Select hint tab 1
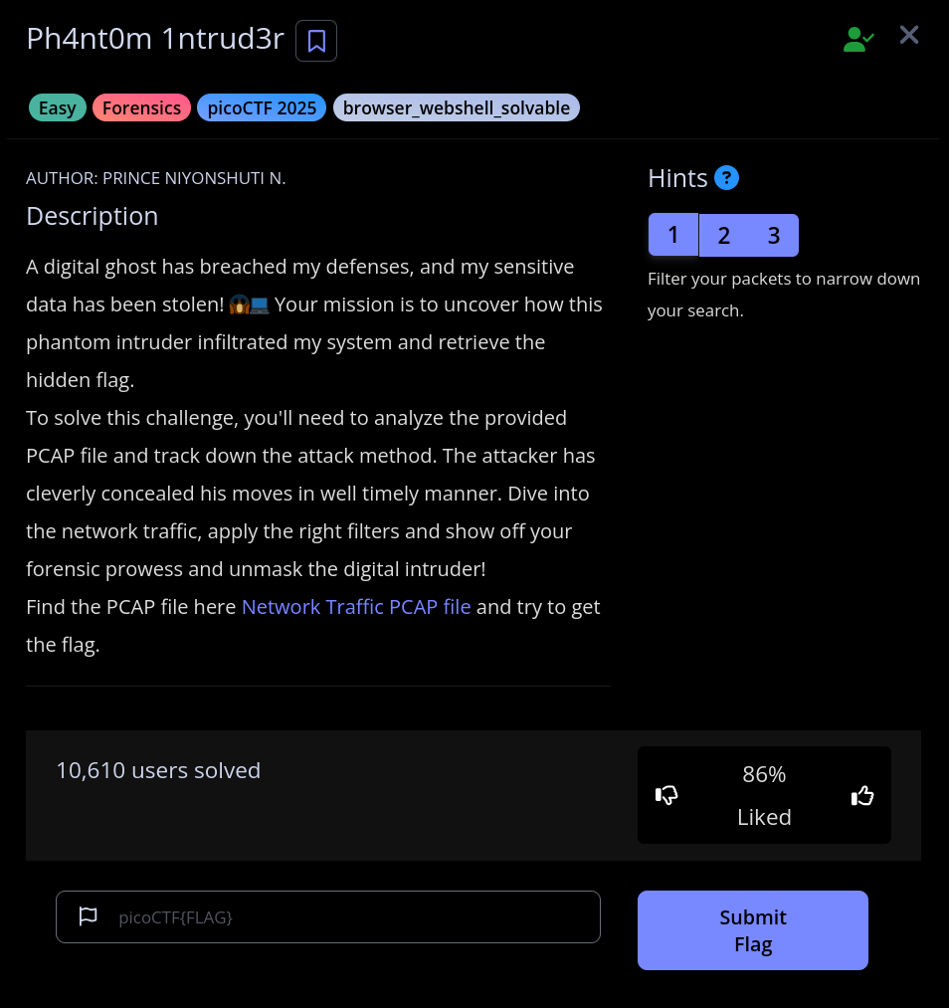Viewport: 949px width, 1008px height. 673,235
